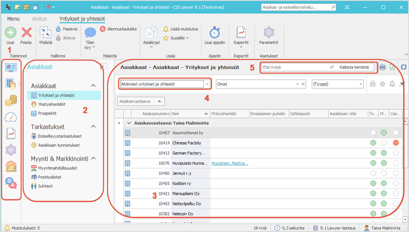Open Aktiiviset yritykset ja yhteisöt dropdown
Image resolution: width=409 pixels, height=232 pixels.
(207, 84)
